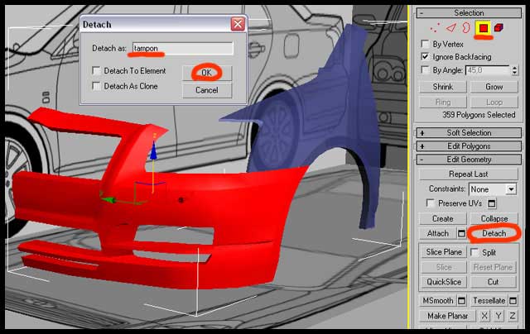
Task: Open MSmooth settings box
Action: (x=461, y=301)
